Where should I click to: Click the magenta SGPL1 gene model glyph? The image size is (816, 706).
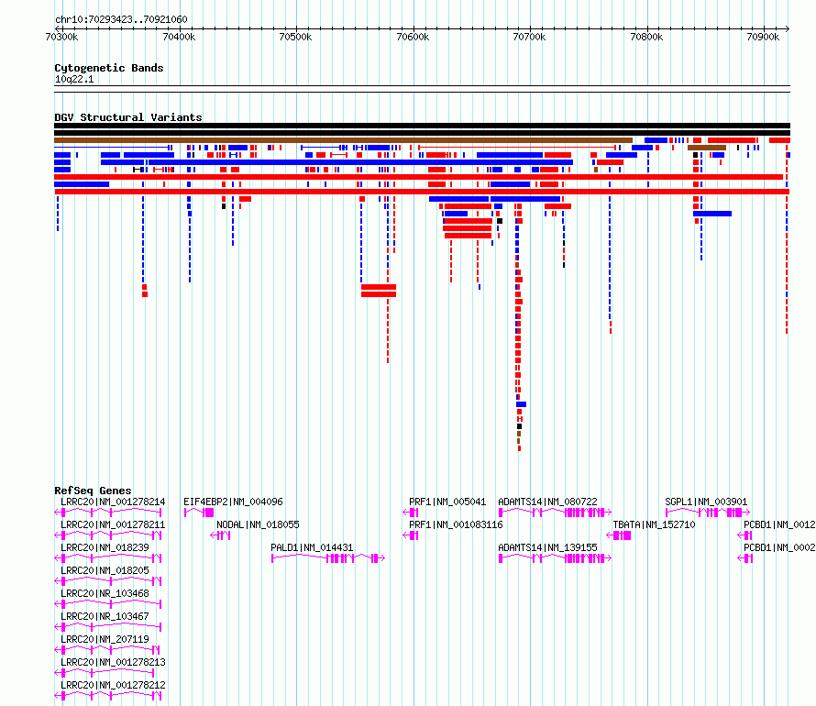coord(708,513)
